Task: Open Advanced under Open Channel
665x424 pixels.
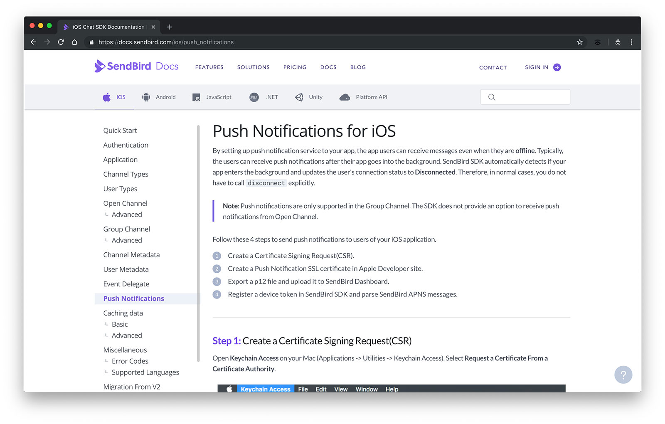Action: click(x=127, y=214)
